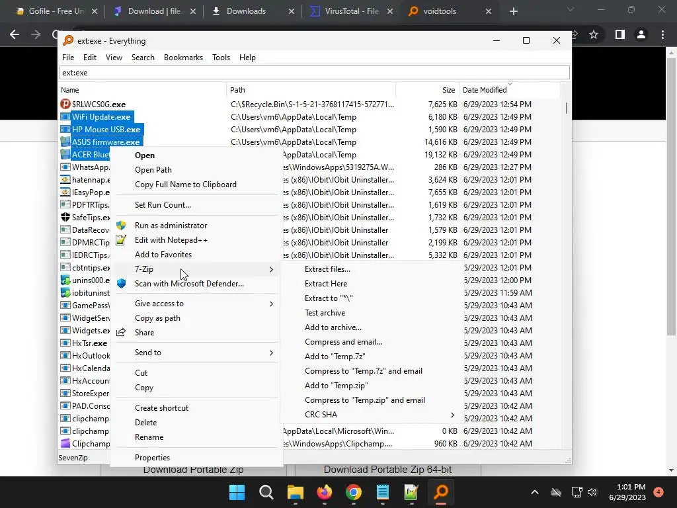Expand the CRC SHA submenu

[452, 415]
